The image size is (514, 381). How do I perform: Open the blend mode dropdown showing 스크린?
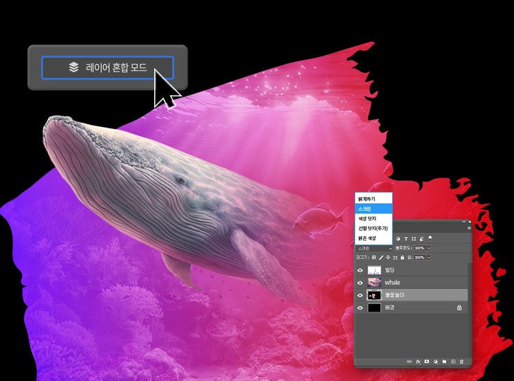[x=374, y=249]
